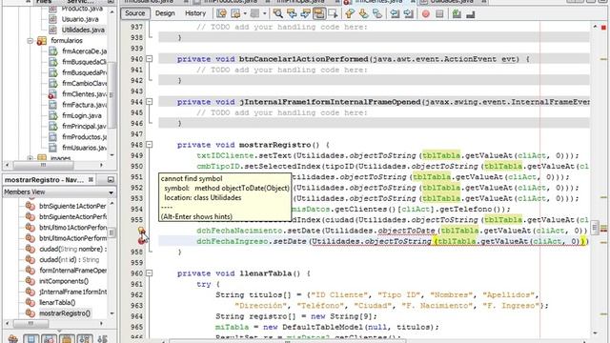Shift Line Left icon

(395, 14)
